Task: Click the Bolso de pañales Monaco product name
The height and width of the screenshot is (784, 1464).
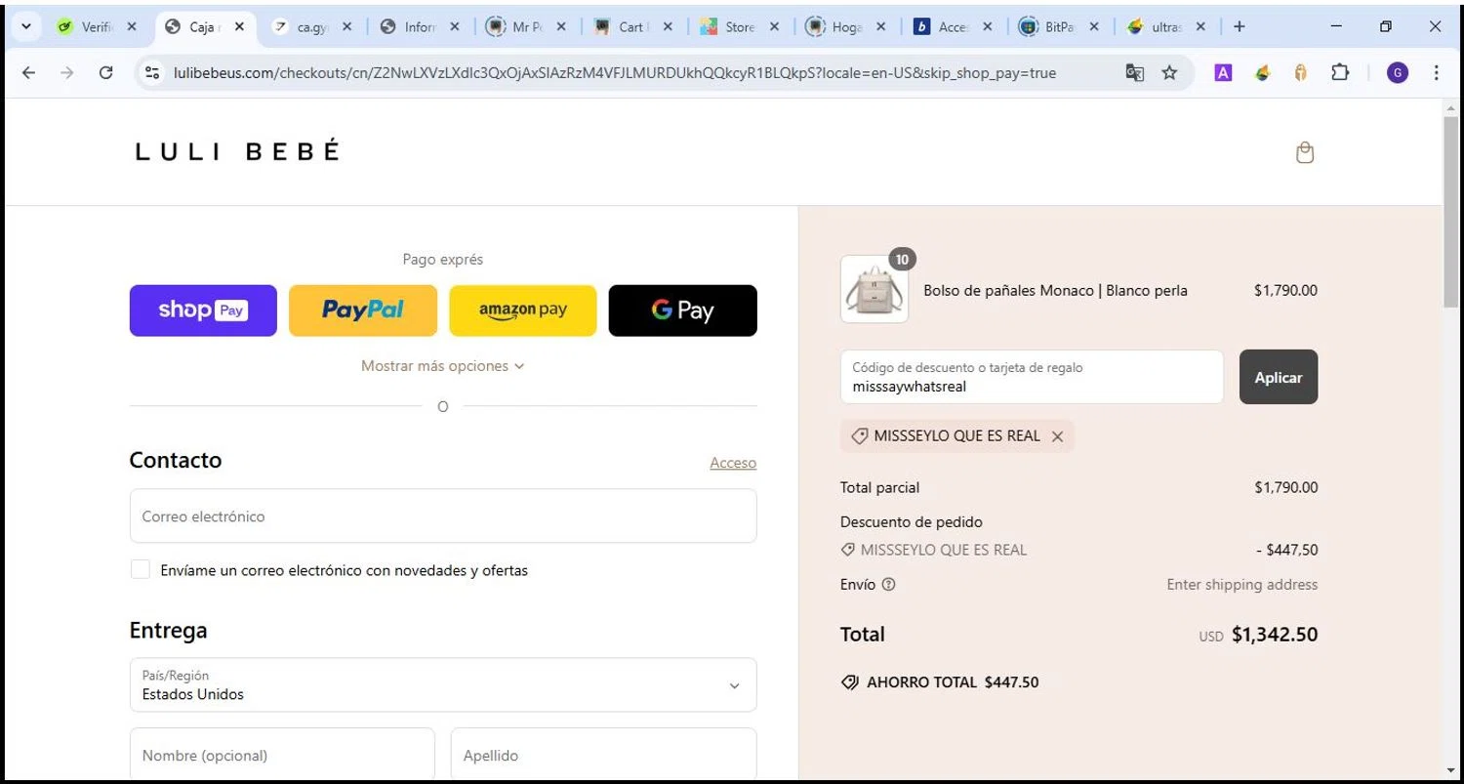Action: click(x=1055, y=290)
